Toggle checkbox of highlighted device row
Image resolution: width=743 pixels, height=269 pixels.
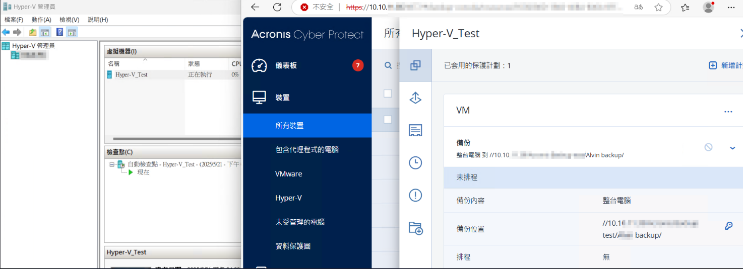click(x=388, y=119)
